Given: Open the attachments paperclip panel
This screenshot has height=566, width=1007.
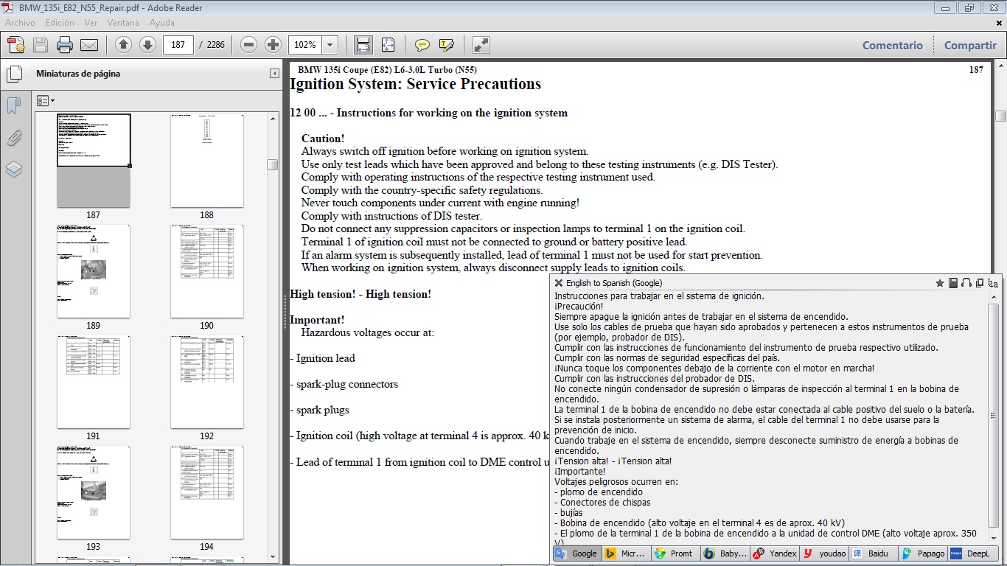Looking at the screenshot, I should (13, 138).
